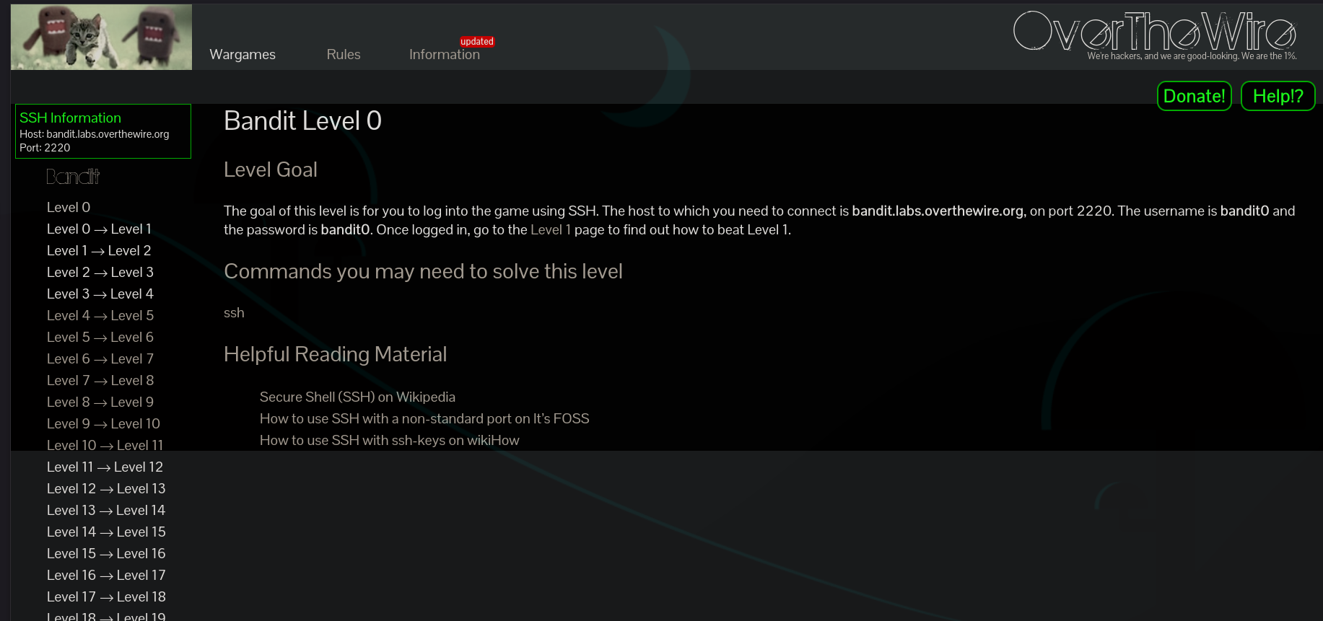Image resolution: width=1323 pixels, height=621 pixels.
Task: Open Level 9 → Level 10 page
Action: coord(103,424)
